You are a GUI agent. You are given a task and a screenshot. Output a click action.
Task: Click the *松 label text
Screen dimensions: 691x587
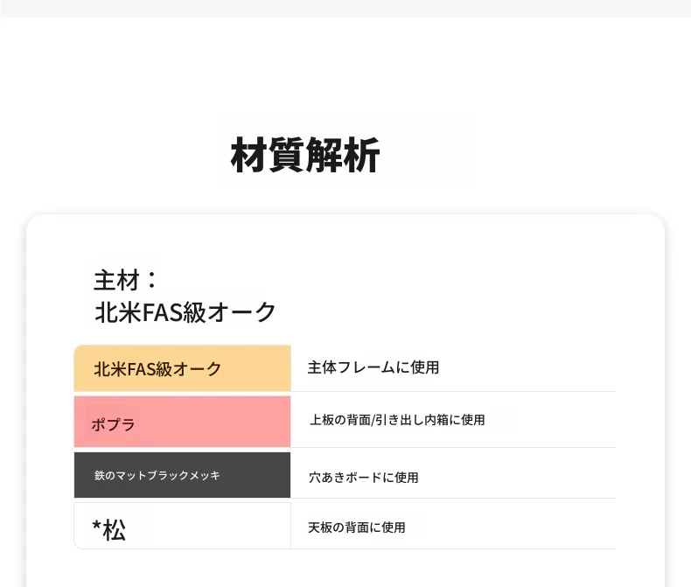coord(108,529)
